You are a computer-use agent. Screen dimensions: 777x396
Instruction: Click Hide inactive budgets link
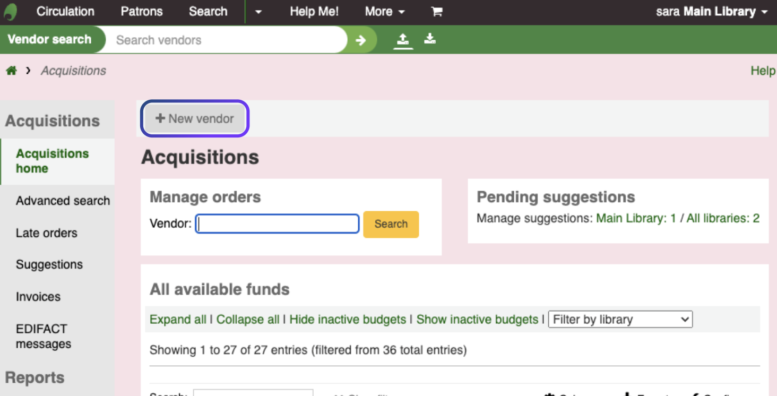tap(348, 320)
